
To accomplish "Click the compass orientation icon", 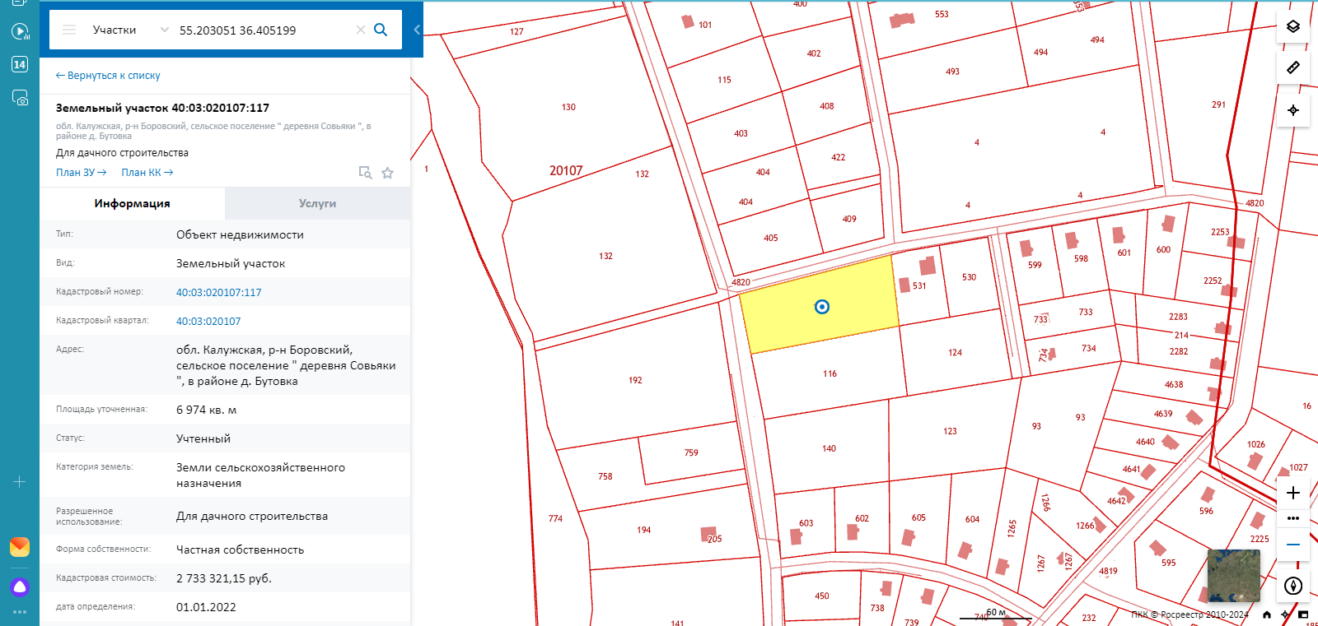I will click(x=1293, y=586).
